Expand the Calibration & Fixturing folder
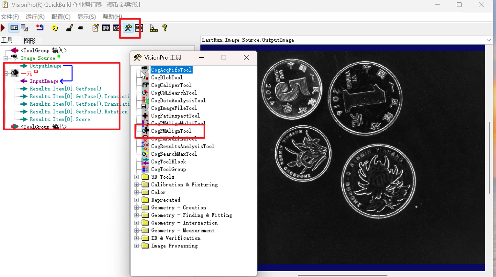Viewport: 496px width, 277px height. [x=136, y=185]
